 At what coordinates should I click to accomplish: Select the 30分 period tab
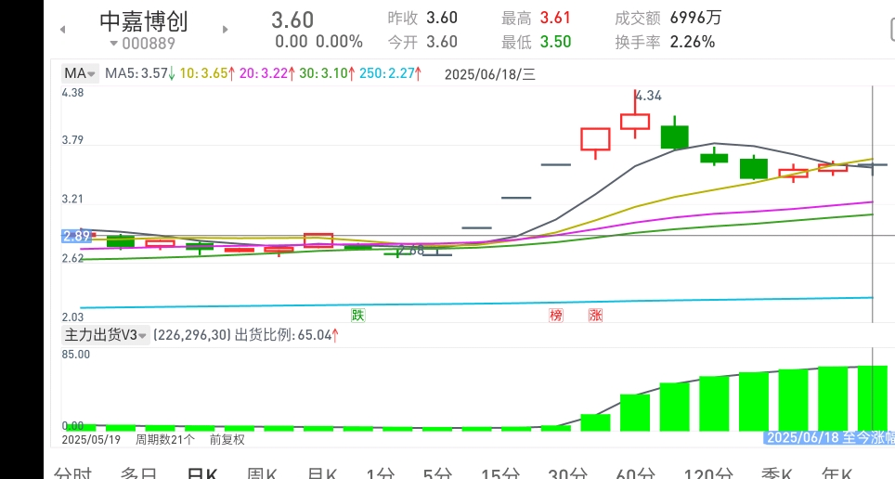coord(568,473)
